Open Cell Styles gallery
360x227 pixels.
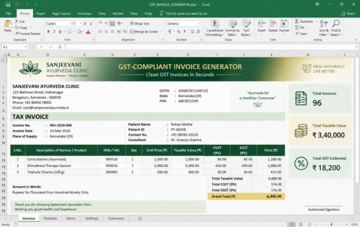coord(246,28)
